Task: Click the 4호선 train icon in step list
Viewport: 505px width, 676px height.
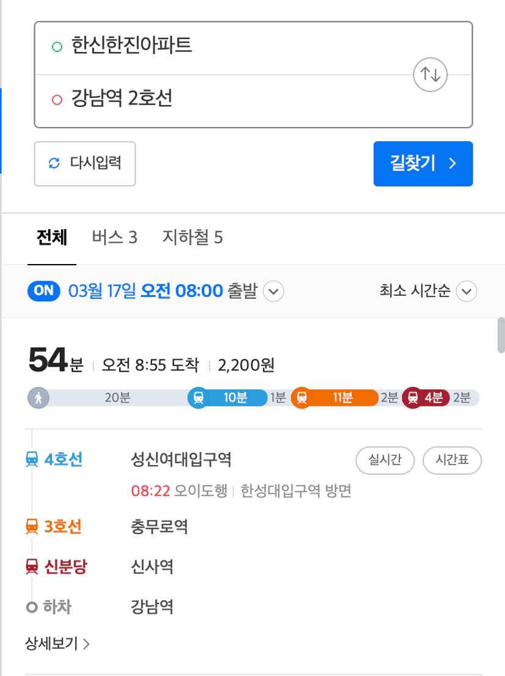Action: click(32, 460)
